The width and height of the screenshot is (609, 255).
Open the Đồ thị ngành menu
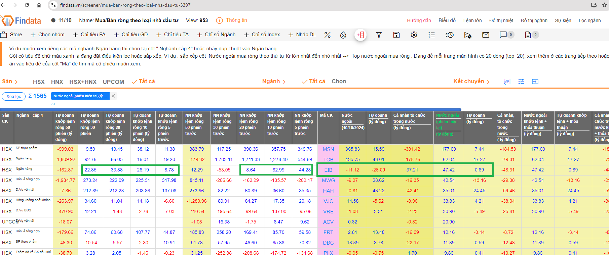(534, 20)
